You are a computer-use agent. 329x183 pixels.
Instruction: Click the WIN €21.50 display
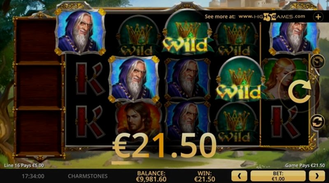coord(204,176)
